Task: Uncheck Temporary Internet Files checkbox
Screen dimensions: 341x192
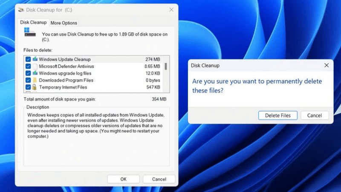Action: [x=28, y=87]
